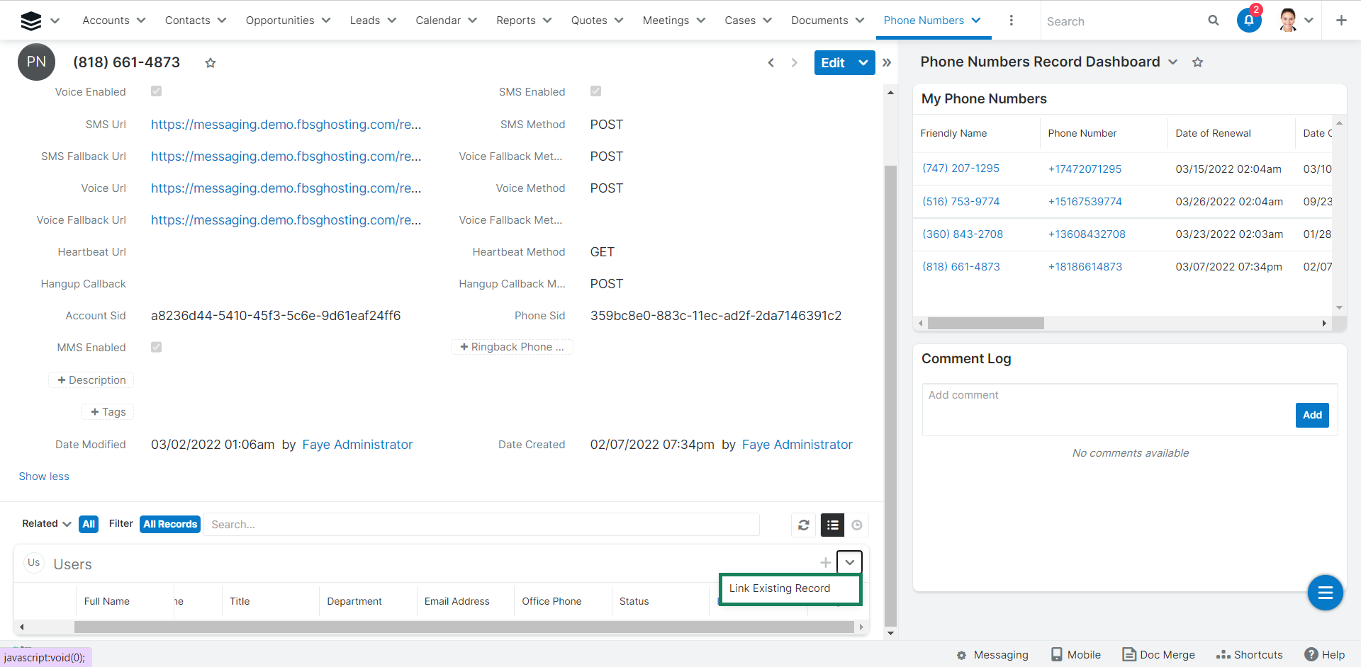Viewport: 1361px width, 667px height.
Task: Open the Phone Numbers Record Dashboard dropdown
Action: pyautogui.click(x=1173, y=62)
